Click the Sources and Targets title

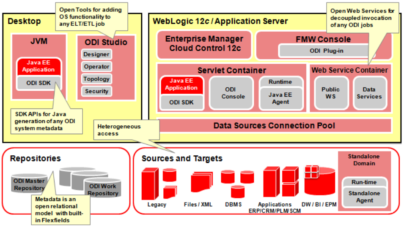coord(182,158)
